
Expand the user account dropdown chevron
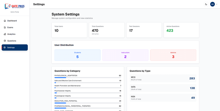(x=217, y=4)
